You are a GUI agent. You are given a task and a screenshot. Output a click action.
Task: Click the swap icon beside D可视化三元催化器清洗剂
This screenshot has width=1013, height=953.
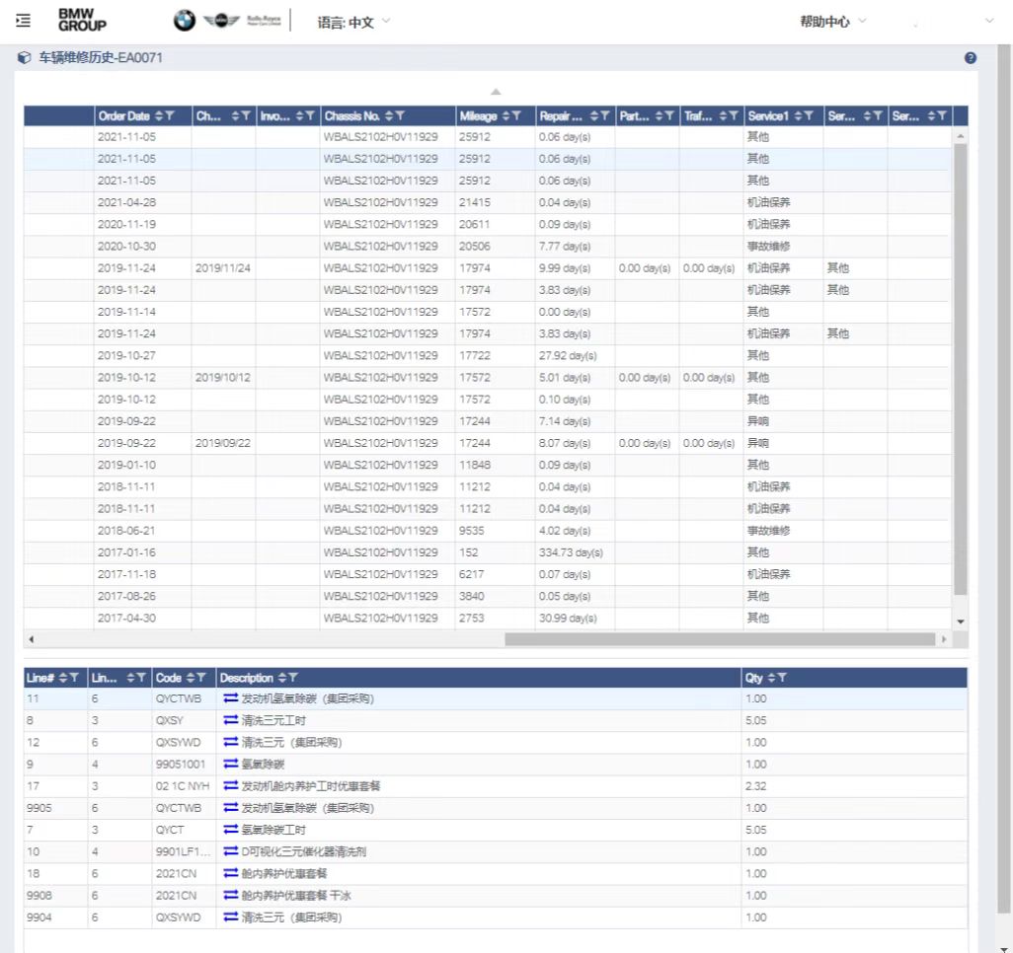pos(231,851)
